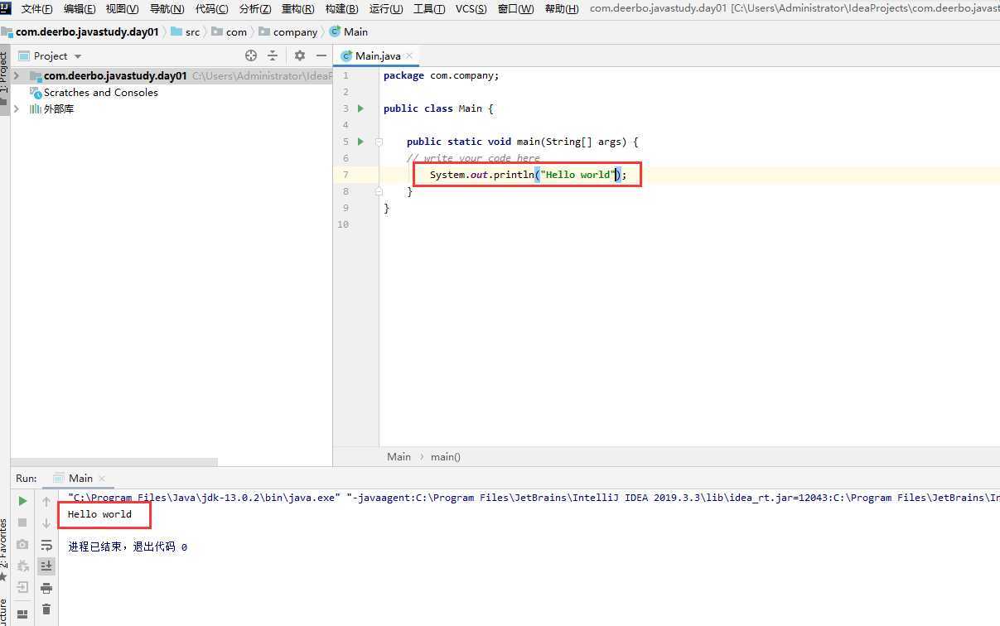Viewport: 1000px width, 626px height.
Task: Click Main in the editor breadcrumb
Action: coord(399,456)
